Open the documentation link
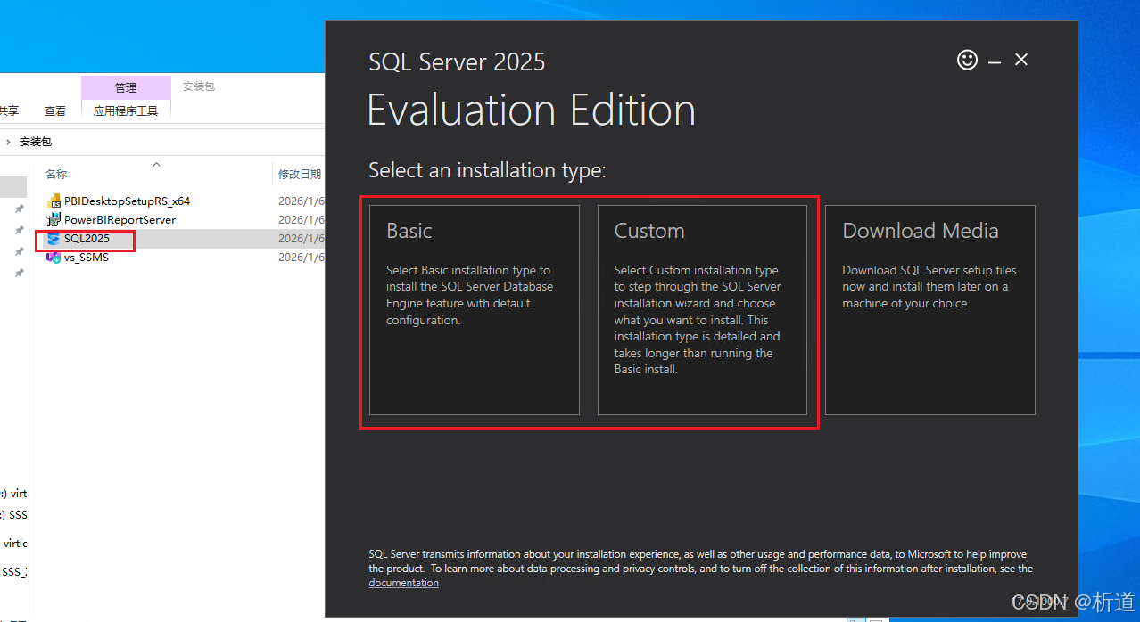The image size is (1140, 622). [403, 583]
